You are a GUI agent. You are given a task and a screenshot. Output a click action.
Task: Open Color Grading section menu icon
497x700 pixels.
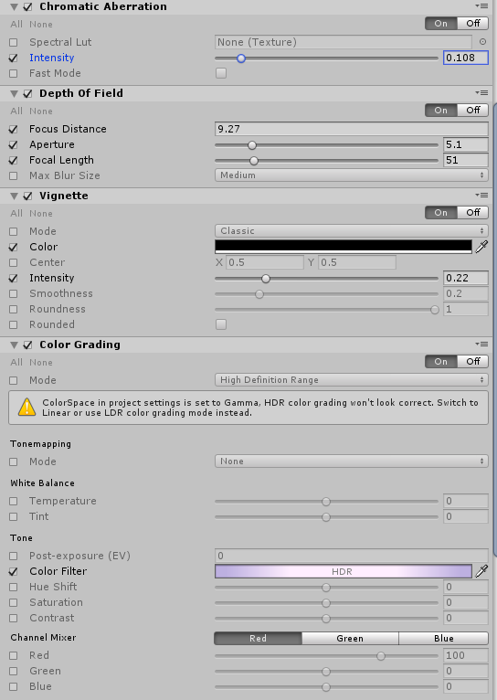coord(481,344)
